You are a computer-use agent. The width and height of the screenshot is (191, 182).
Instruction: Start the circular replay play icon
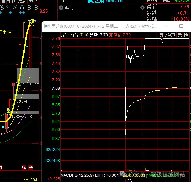tap(2, 8)
